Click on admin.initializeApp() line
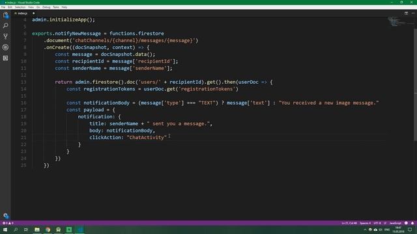Viewport: 417px width, 234px height. (63, 19)
